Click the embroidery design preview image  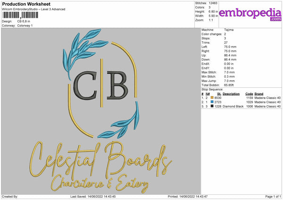pyautogui.click(x=101, y=111)
